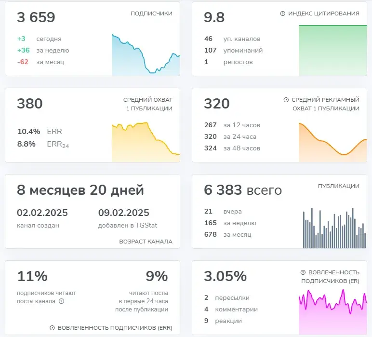Click '2 пересылки' row
The width and height of the screenshot is (372, 337).
(227, 297)
